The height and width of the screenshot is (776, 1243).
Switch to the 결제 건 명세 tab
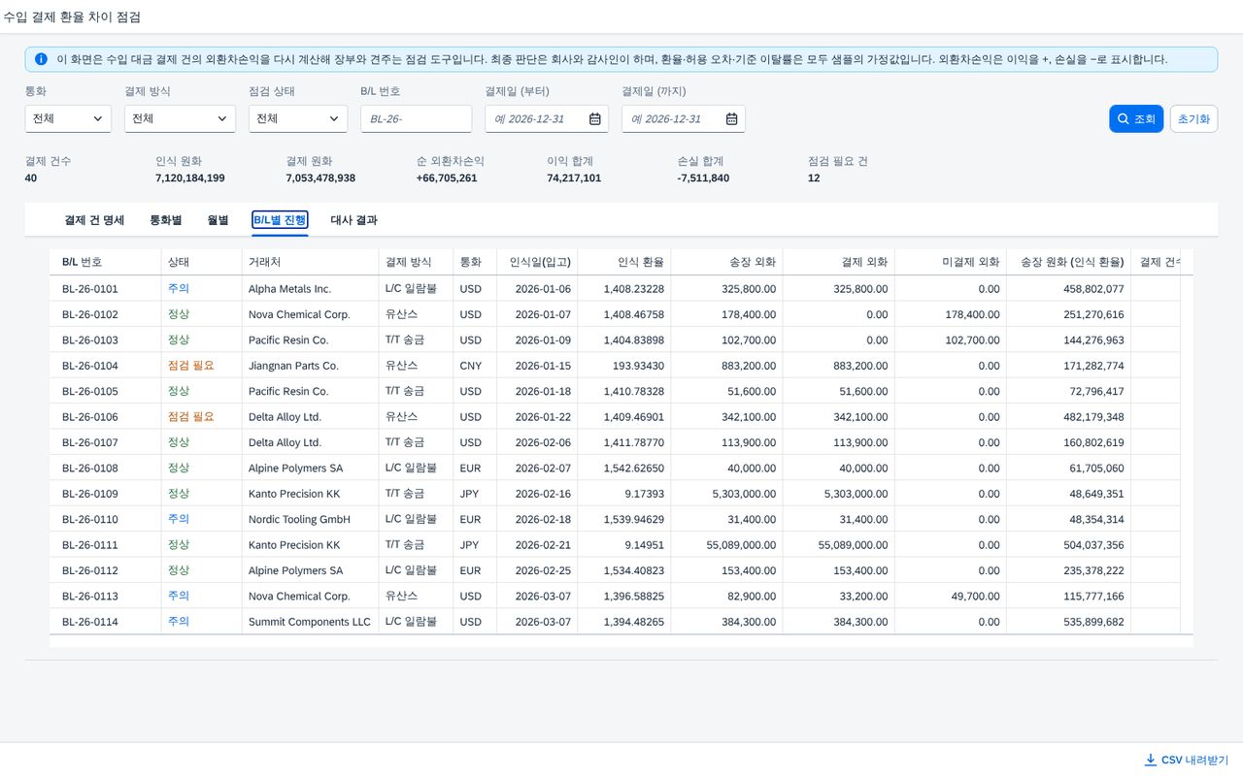click(94, 220)
